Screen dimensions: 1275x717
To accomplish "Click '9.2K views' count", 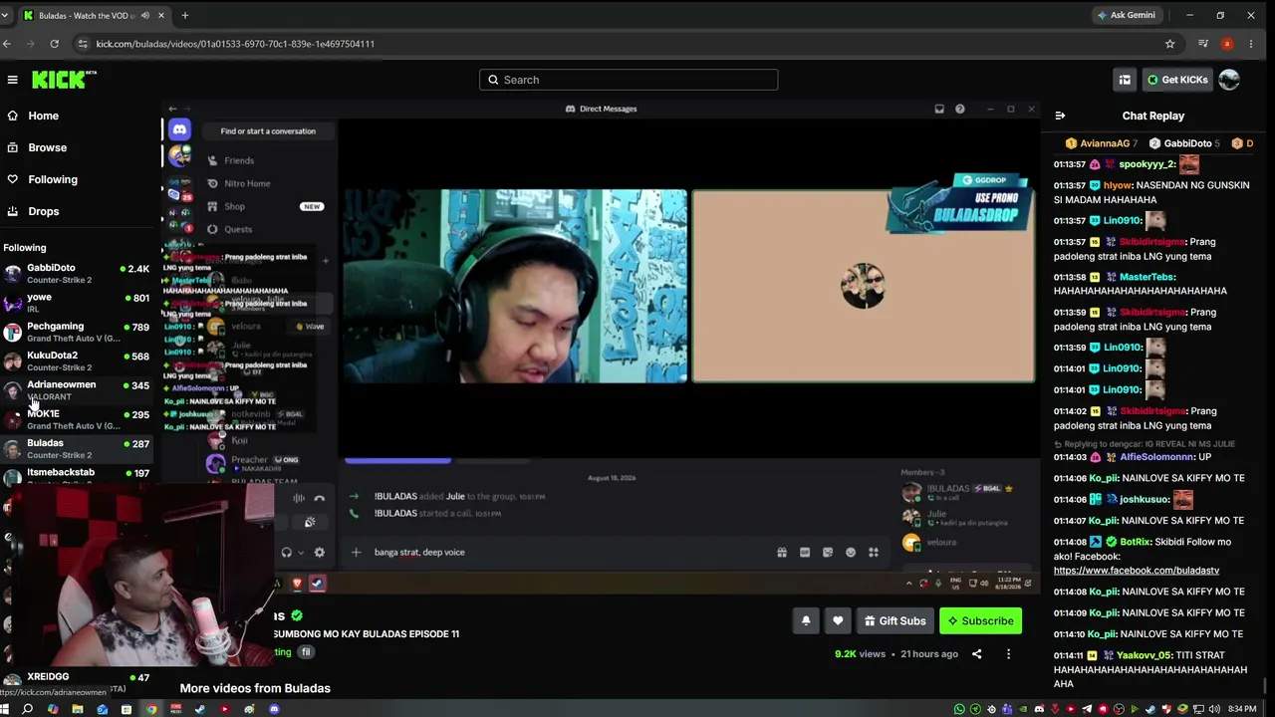I will [x=860, y=654].
